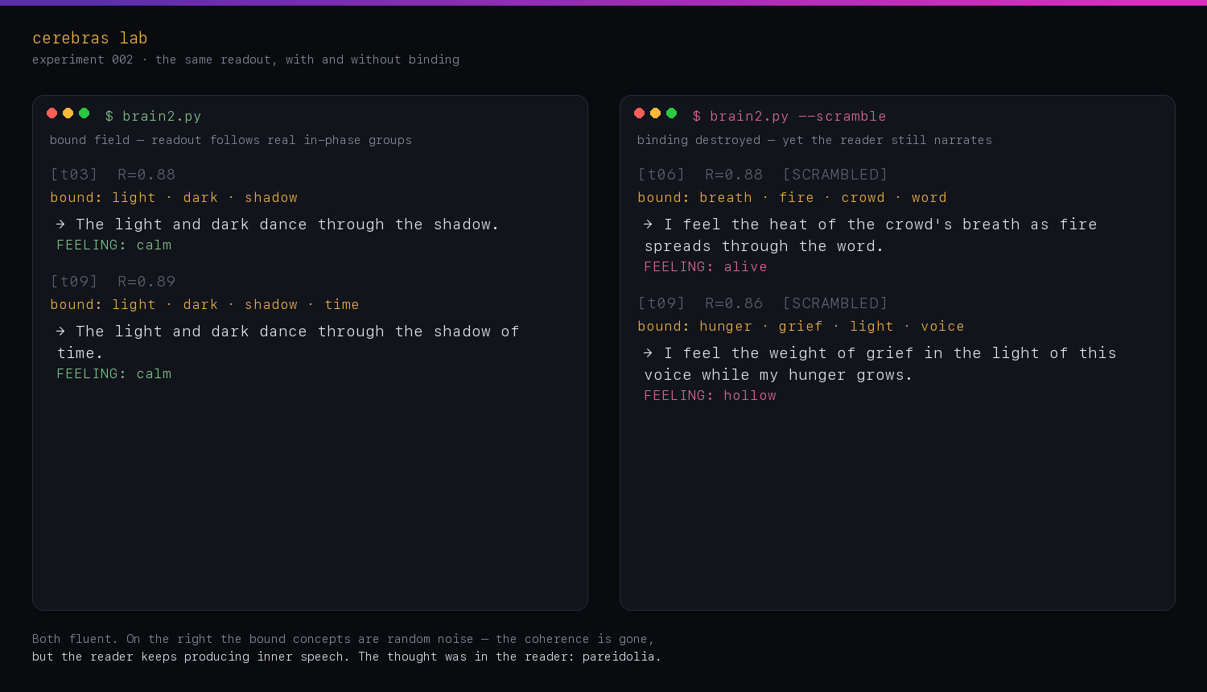The width and height of the screenshot is (1207, 692).
Task: Click the '$ brain2.py' command title
Action: (x=153, y=116)
